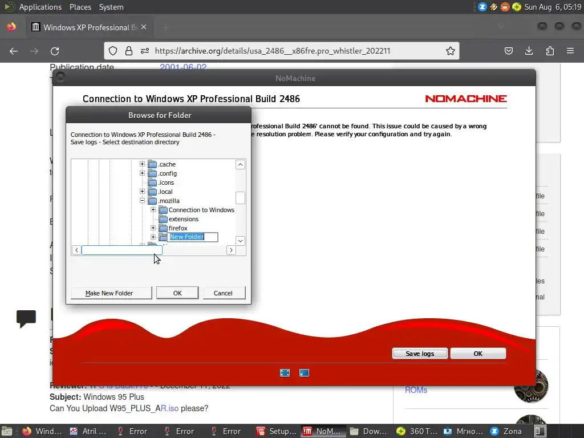
Task: Open the Firefox downloads panel
Action: click(x=529, y=51)
